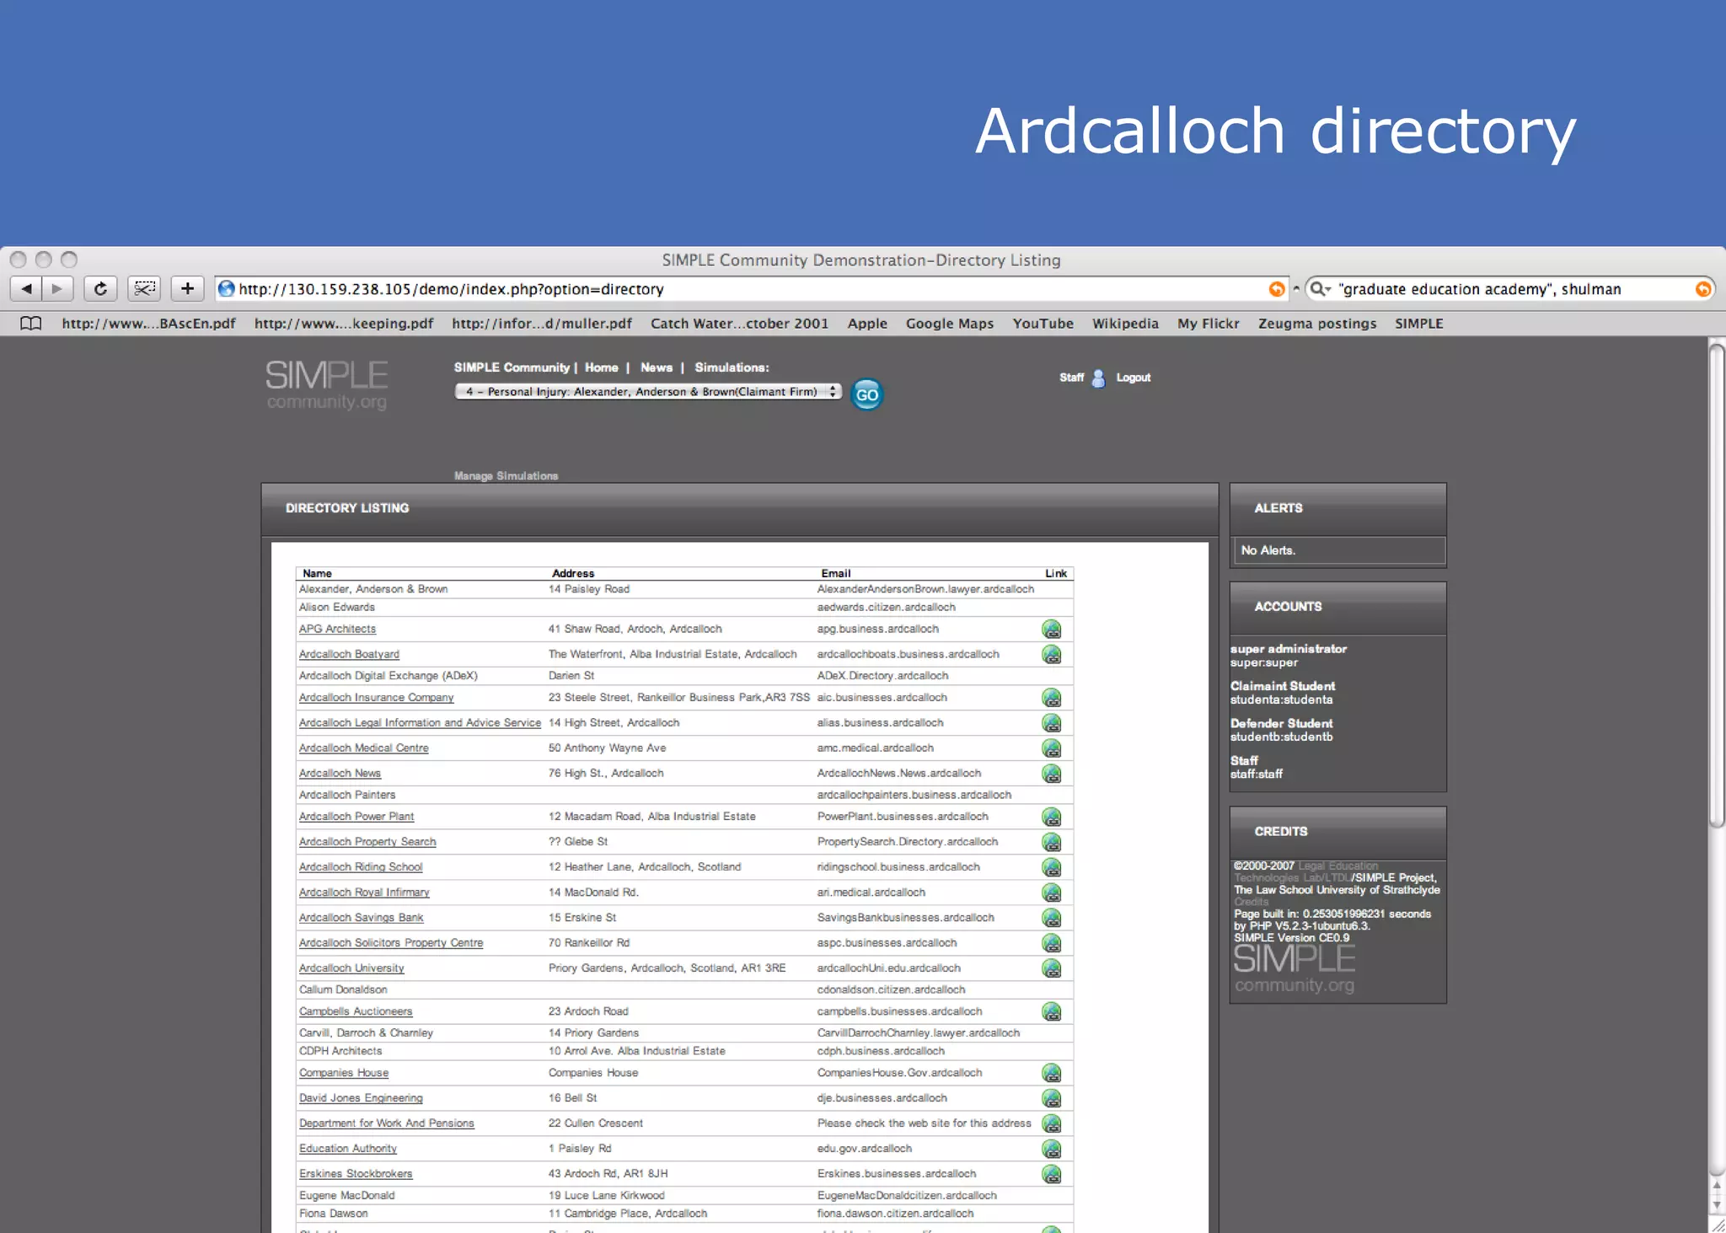Reload the page with the refresh icon

tap(100, 289)
